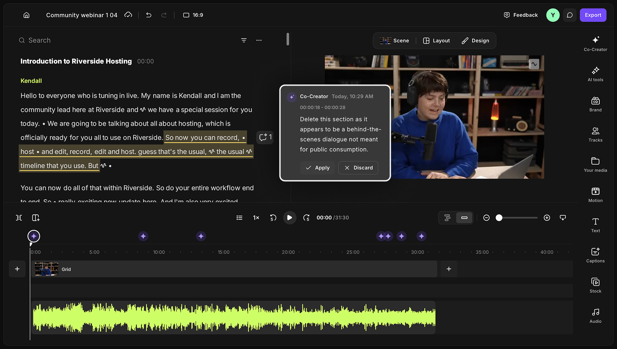Click the marker icon right of zoom controls

click(563, 218)
